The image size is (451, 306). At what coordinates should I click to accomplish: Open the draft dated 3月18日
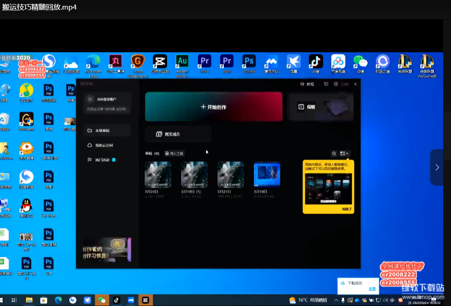(x=267, y=175)
